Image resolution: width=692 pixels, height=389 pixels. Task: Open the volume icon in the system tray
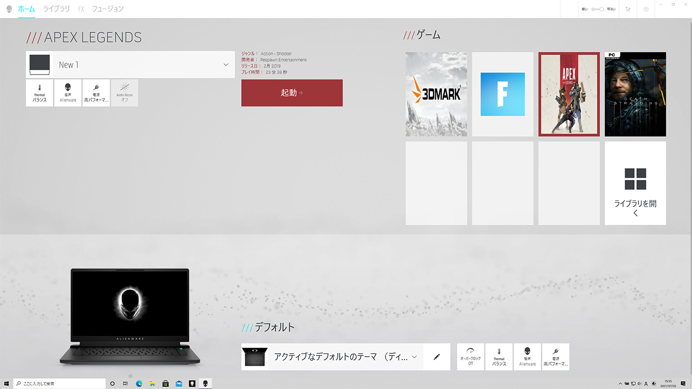point(640,384)
